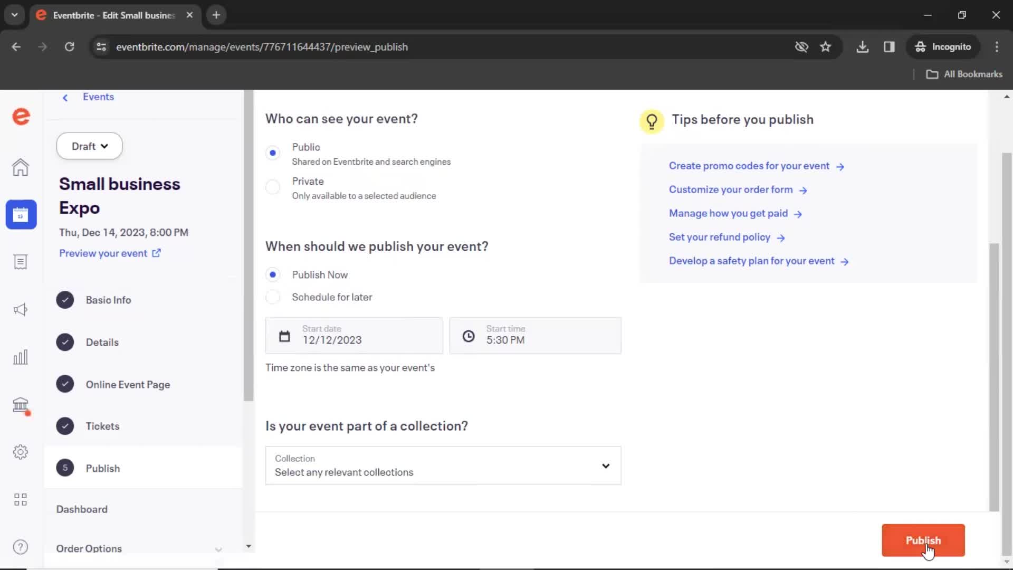Select Public event visibility radio button
The image size is (1013, 570).
[x=273, y=151]
